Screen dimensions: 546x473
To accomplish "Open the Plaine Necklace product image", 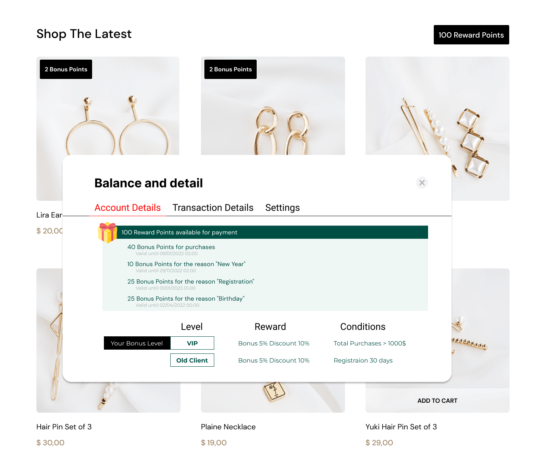I will click(273, 397).
